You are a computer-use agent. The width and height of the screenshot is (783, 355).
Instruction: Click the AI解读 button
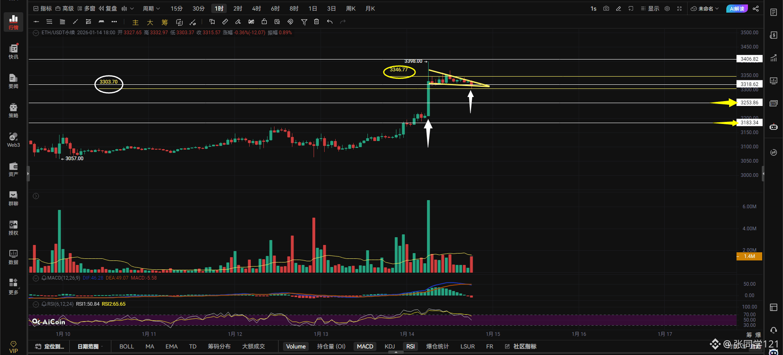(737, 9)
